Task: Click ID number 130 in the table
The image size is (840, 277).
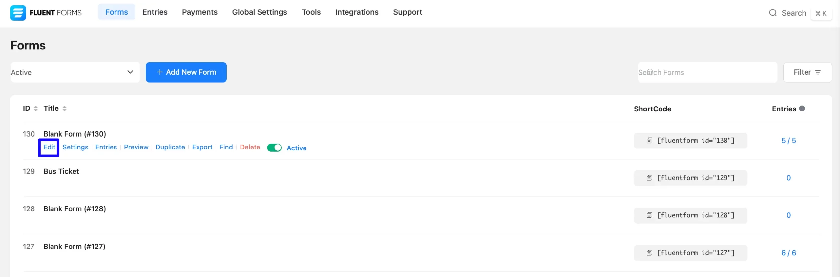Action: click(x=29, y=134)
